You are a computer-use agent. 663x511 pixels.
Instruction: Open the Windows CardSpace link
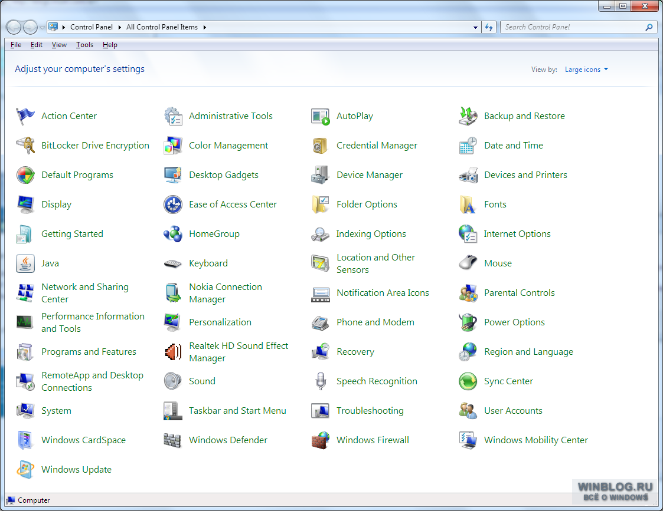pyautogui.click(x=83, y=440)
